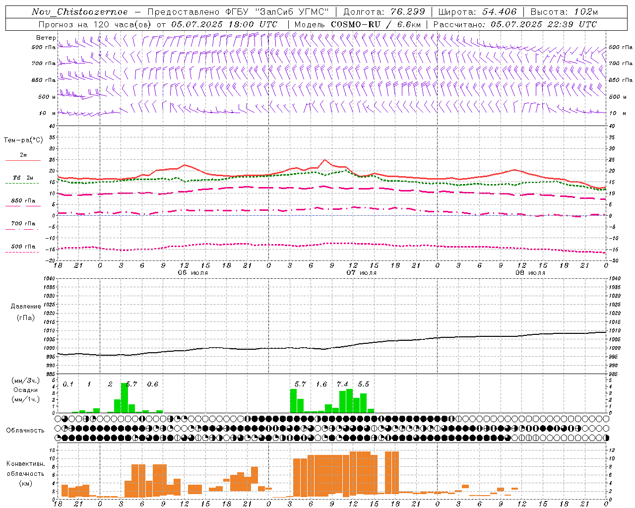Click the 2м temperature legend line sample
The image size is (635, 508).
click(x=23, y=160)
